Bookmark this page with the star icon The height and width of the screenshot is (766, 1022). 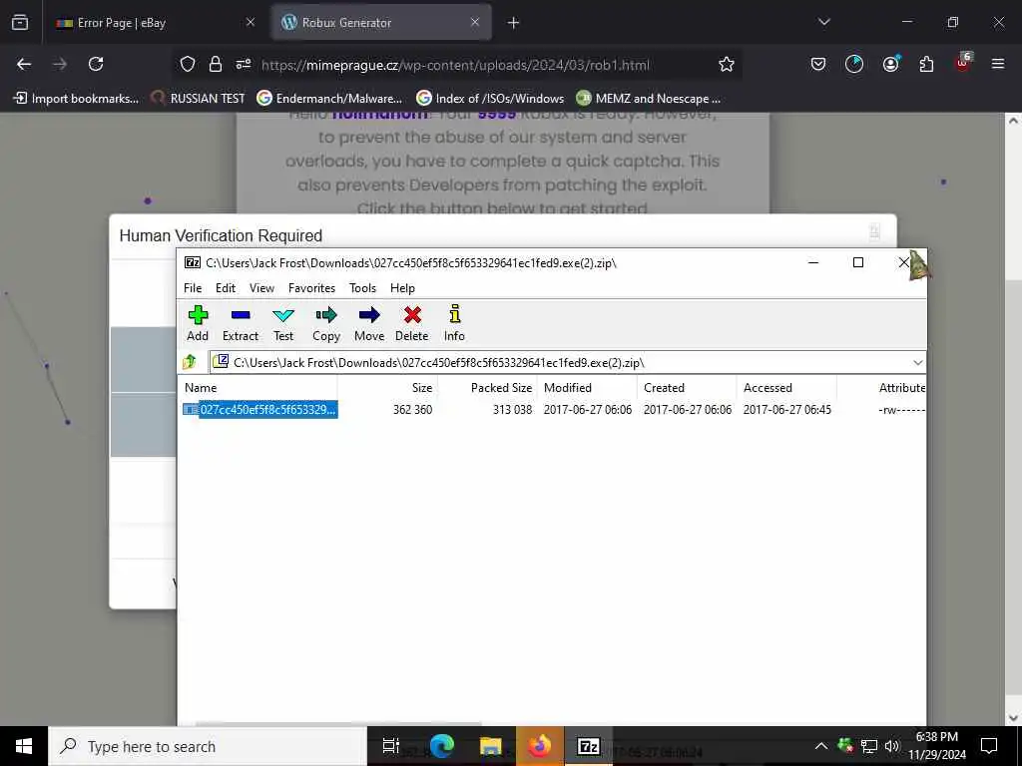(x=727, y=64)
